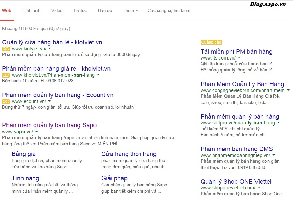293x197 pixels.
Task: Click Bảo hành 10 năm LH: 0906.012.028 text
Action: (x=38, y=81)
